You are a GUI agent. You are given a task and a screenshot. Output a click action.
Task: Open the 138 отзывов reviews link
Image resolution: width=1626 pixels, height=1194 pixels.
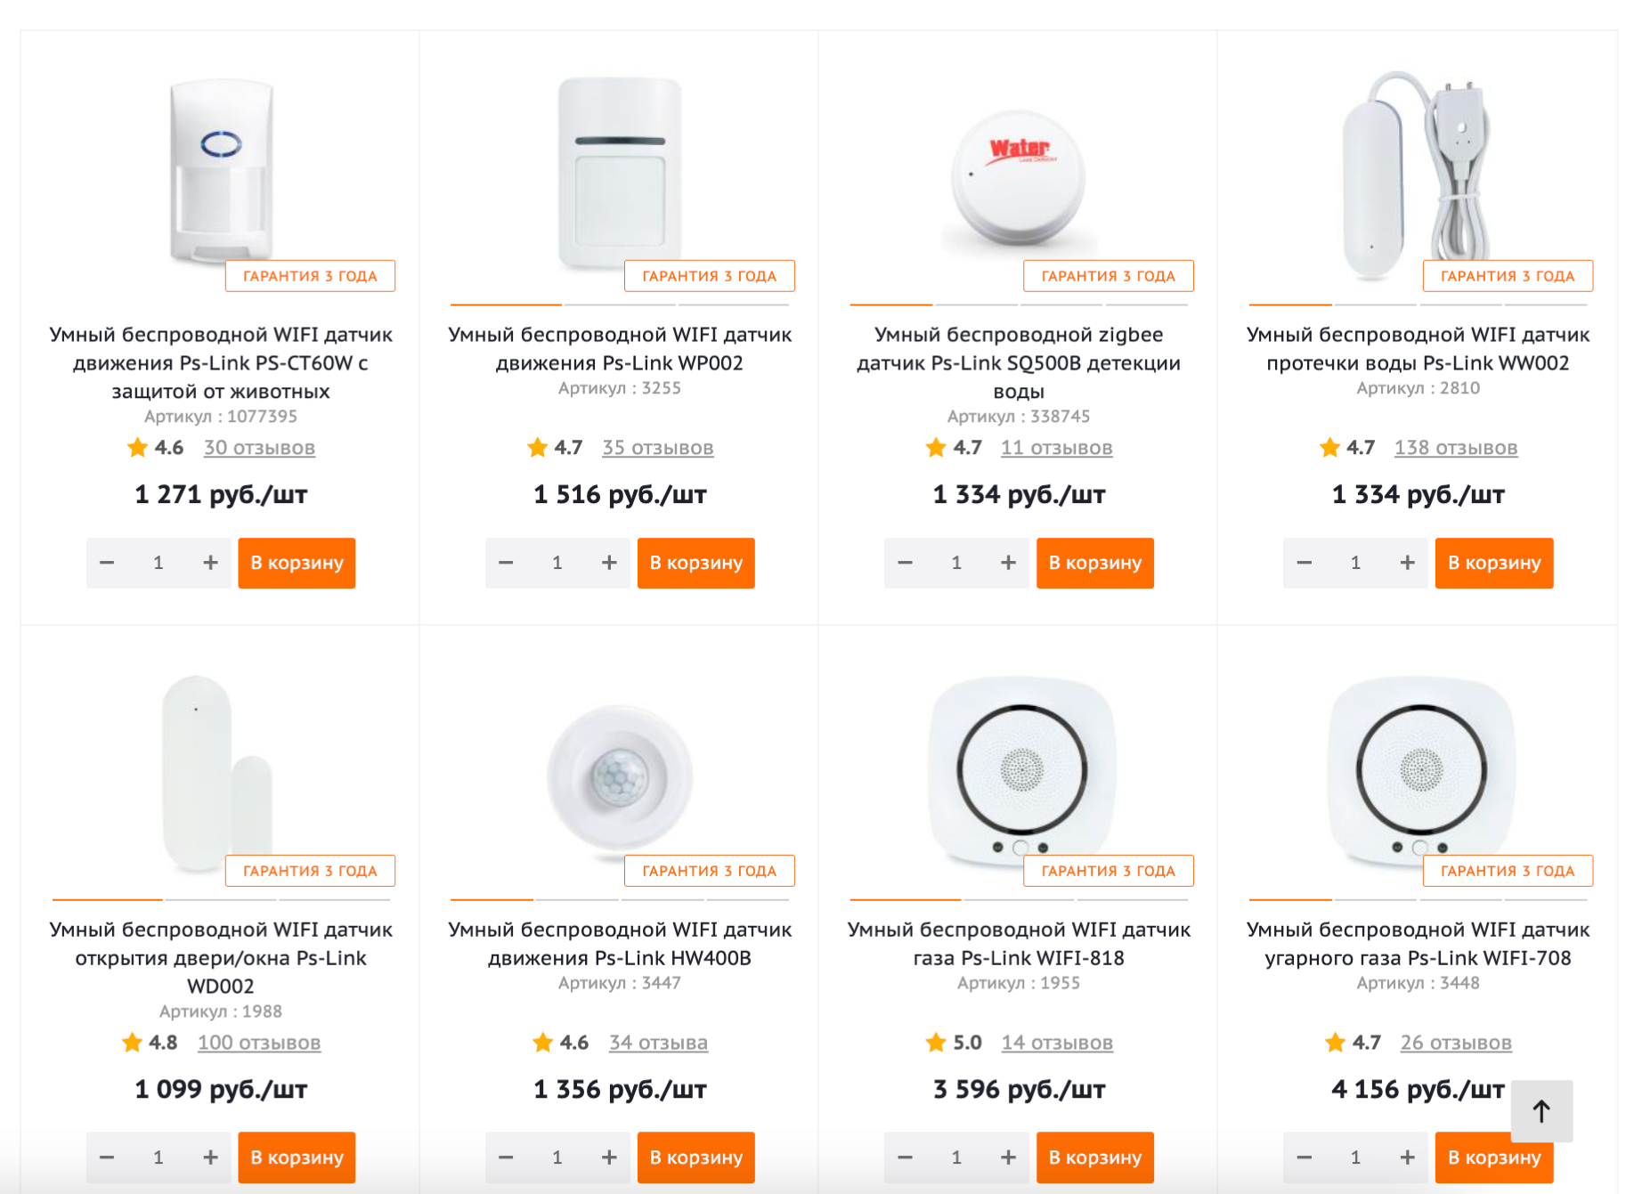point(1456,448)
